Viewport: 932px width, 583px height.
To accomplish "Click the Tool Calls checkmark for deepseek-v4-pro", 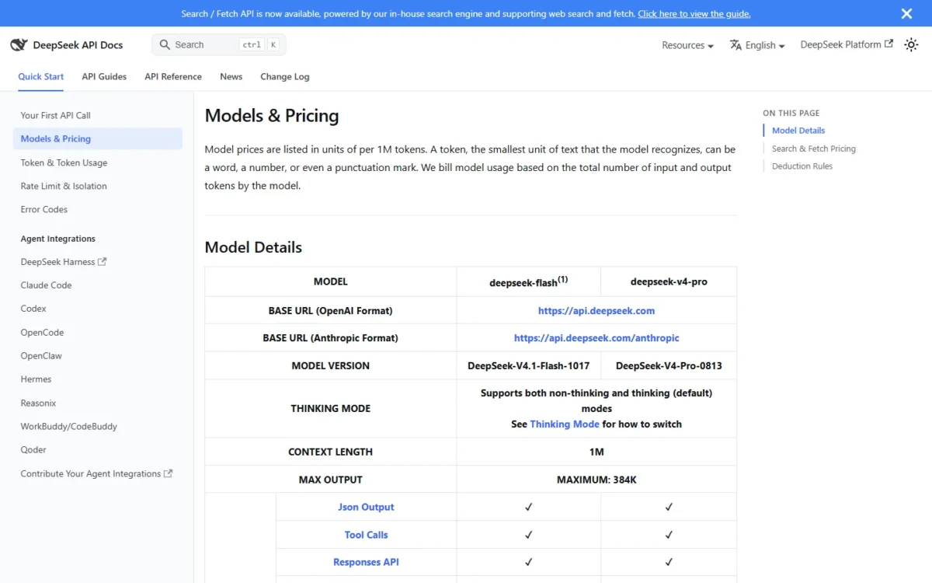I will tap(669, 535).
